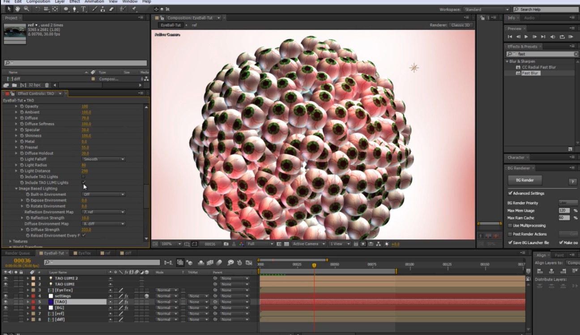Open the viewer resolution Full dropdown
Image resolution: width=580 pixels, height=335 pixels.
(260, 244)
